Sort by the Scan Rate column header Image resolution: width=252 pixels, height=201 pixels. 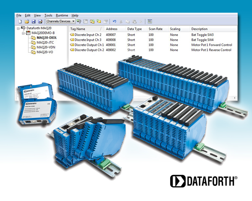tap(157, 29)
